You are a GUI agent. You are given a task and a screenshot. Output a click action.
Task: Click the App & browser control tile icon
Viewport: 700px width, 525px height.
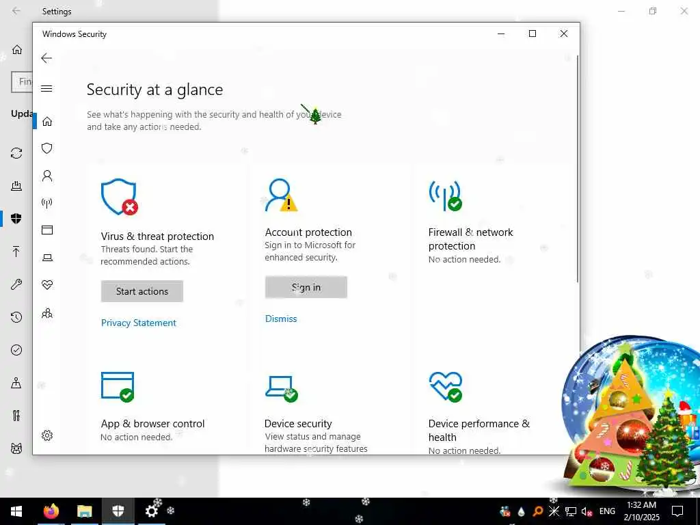click(x=118, y=387)
